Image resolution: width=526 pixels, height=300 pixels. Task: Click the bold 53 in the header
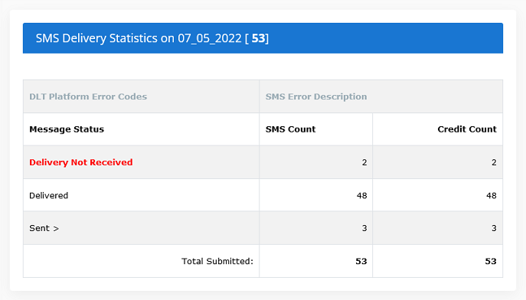258,38
